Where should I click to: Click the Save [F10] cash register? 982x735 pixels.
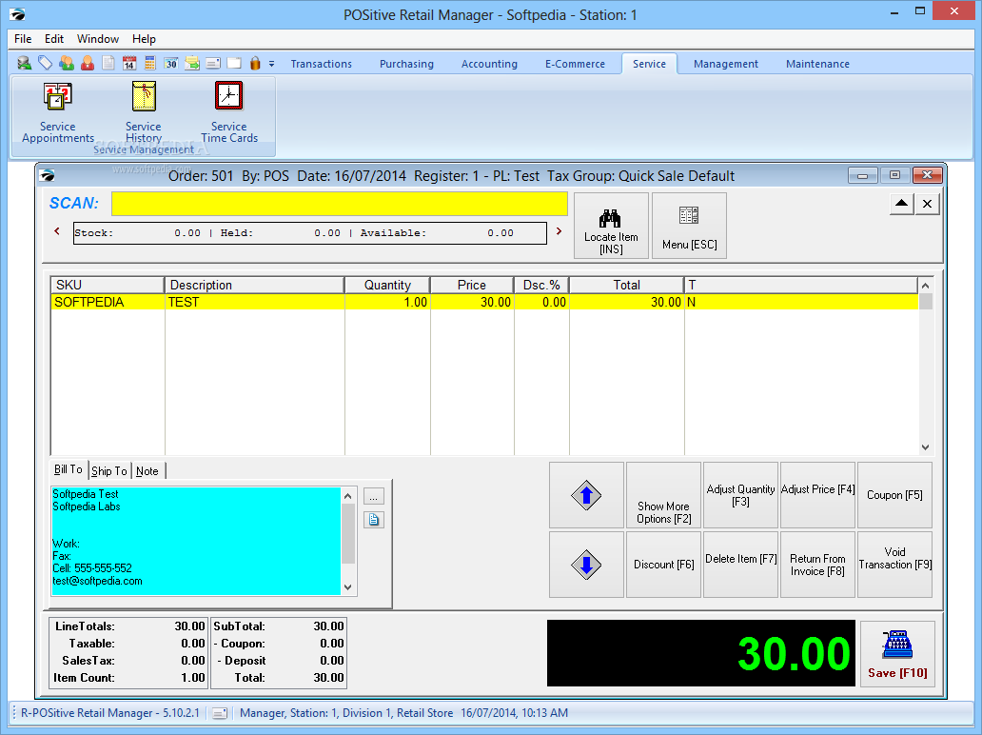tap(897, 654)
